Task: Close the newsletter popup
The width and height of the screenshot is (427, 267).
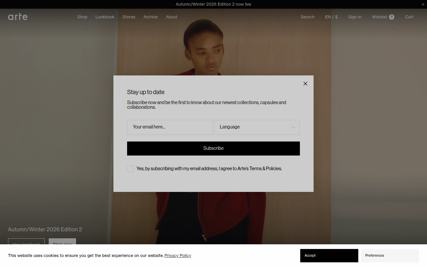Action: pyautogui.click(x=305, y=83)
